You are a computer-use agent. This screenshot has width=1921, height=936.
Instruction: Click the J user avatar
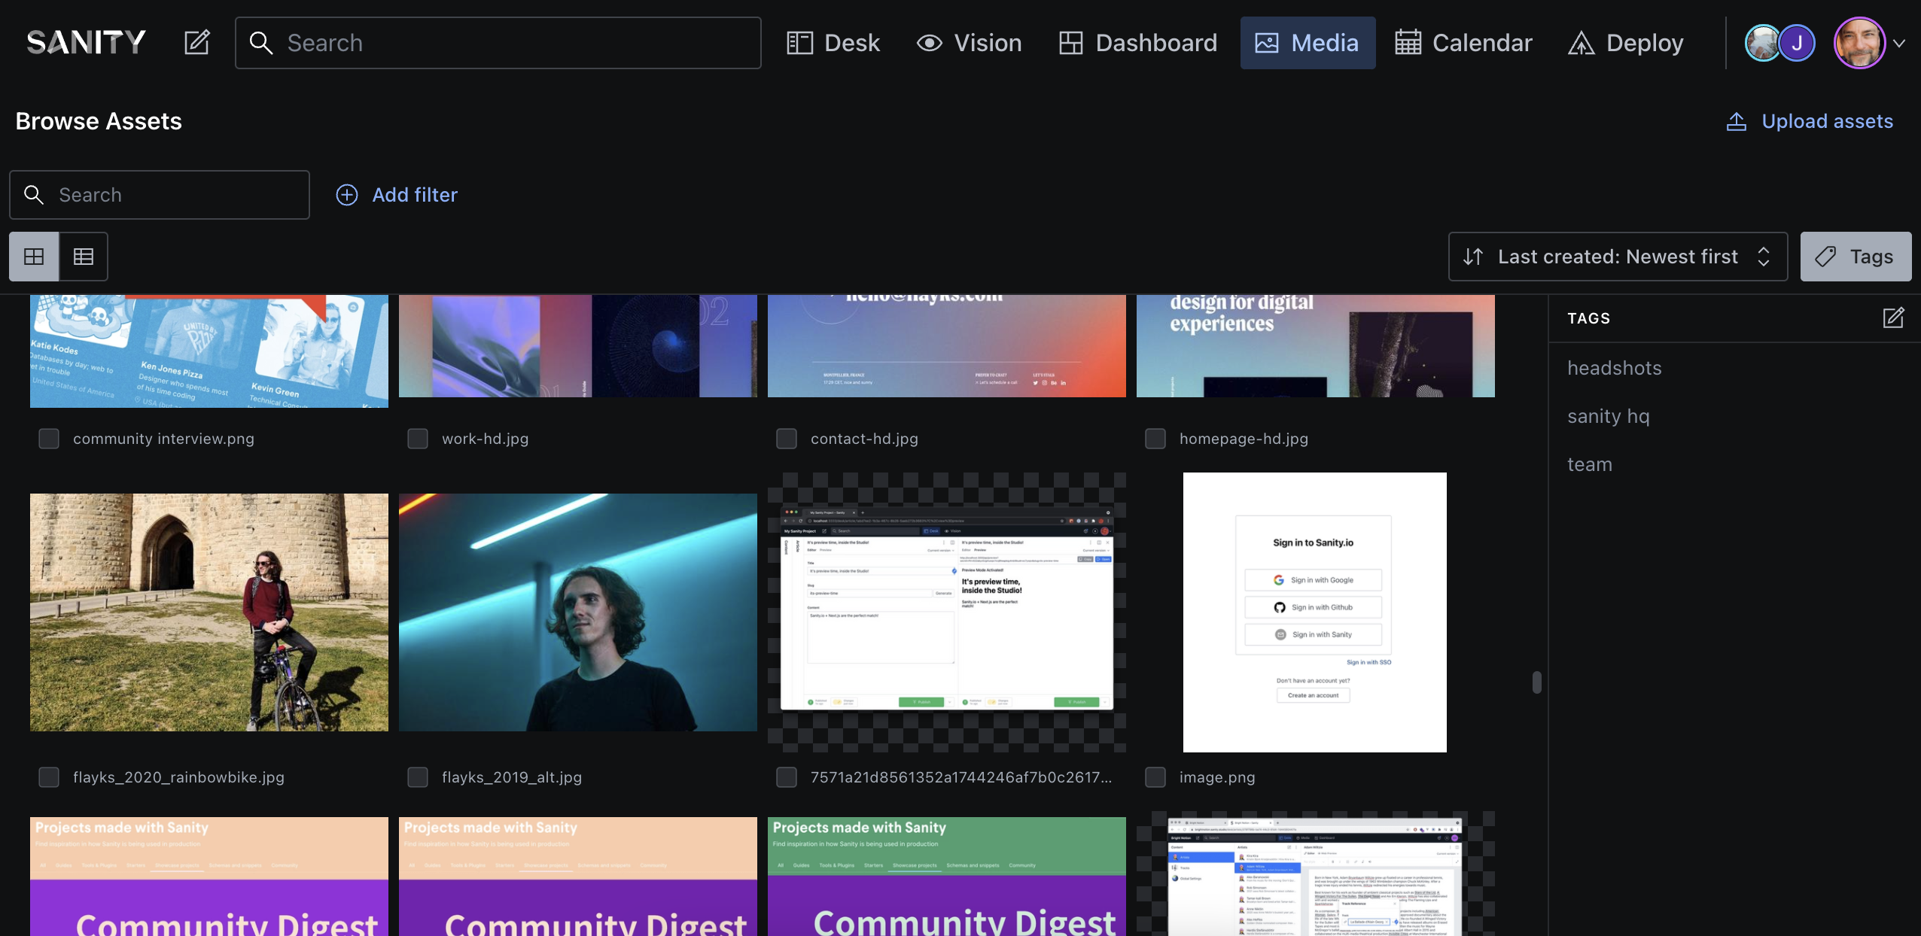[1797, 43]
